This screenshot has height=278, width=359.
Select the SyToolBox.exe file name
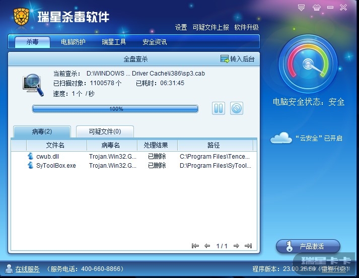pyautogui.click(x=56, y=165)
